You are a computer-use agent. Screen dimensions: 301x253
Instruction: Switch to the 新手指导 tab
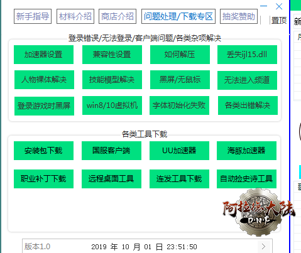(33, 16)
